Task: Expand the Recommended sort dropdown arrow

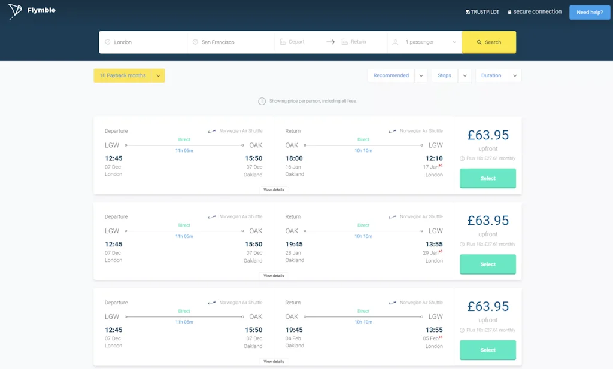Action: [421, 76]
